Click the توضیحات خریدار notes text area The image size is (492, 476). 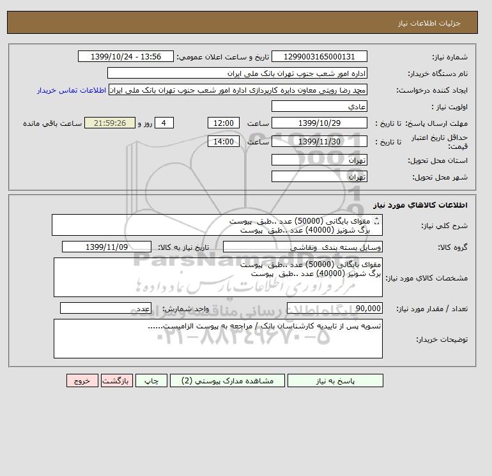(x=218, y=339)
